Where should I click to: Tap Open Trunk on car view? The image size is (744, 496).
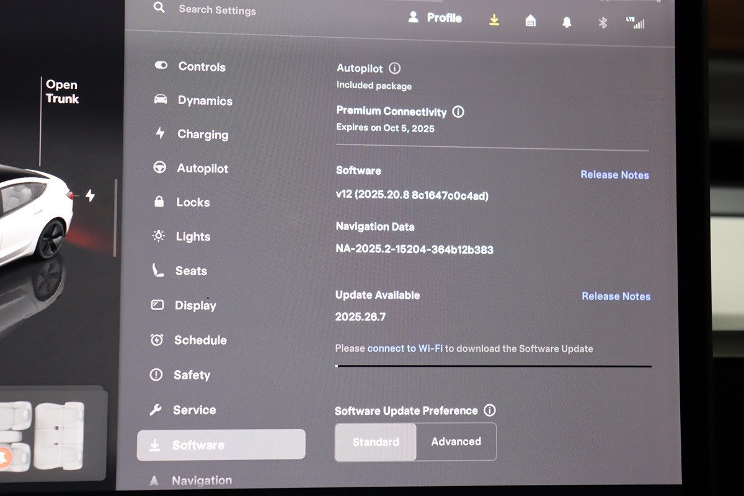click(62, 92)
